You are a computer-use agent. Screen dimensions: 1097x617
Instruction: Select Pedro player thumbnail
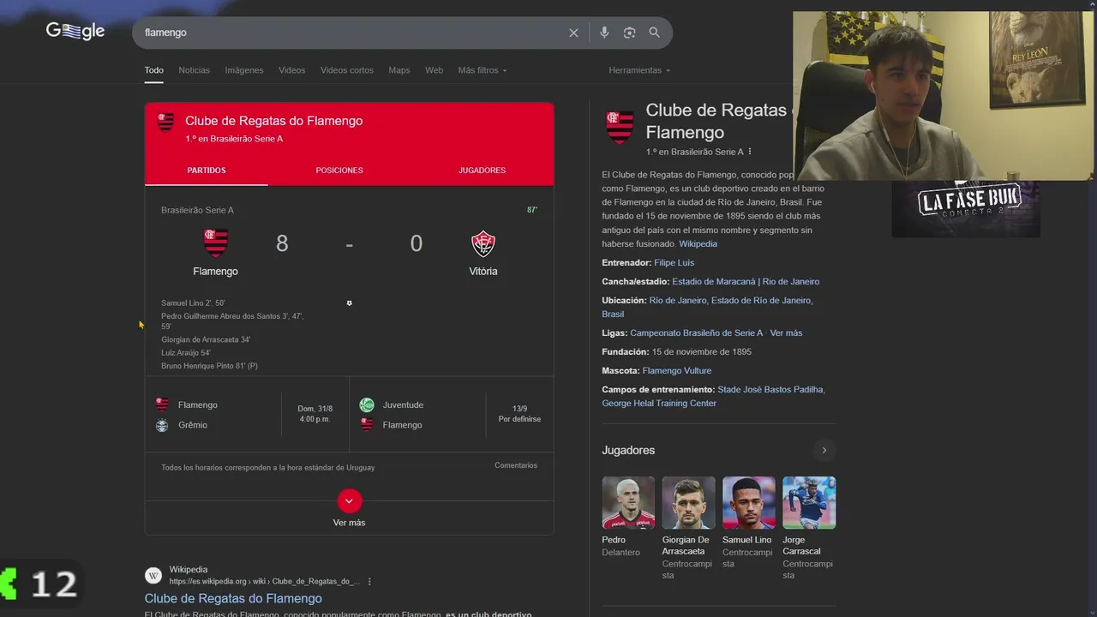pyautogui.click(x=628, y=503)
